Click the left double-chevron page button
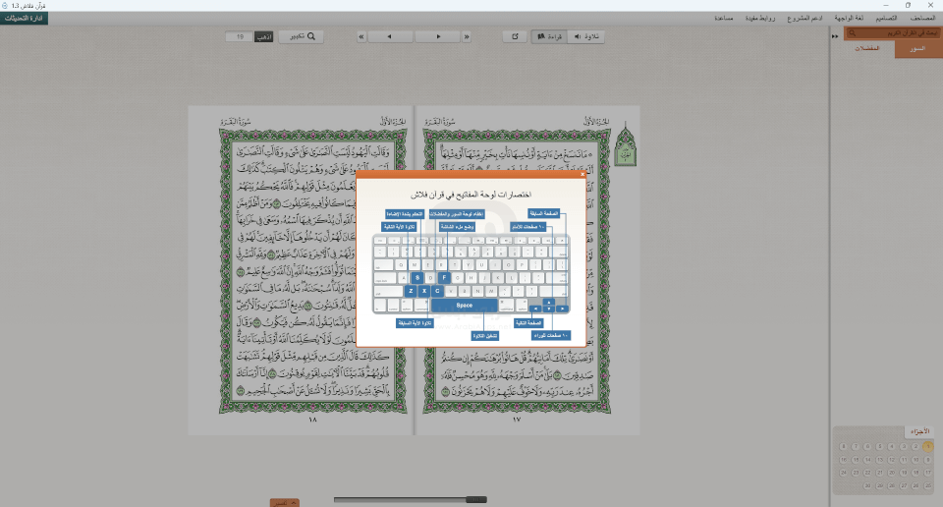The image size is (943, 507). 361,36
